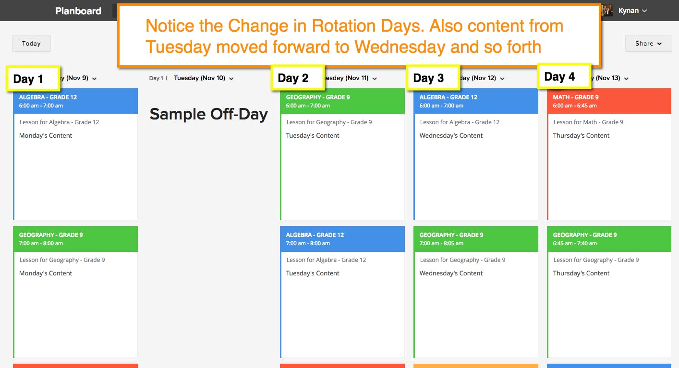Open Wednesday's 7:00 am Algebra lesson header
Viewport: 679px width, 368px height.
342,239
